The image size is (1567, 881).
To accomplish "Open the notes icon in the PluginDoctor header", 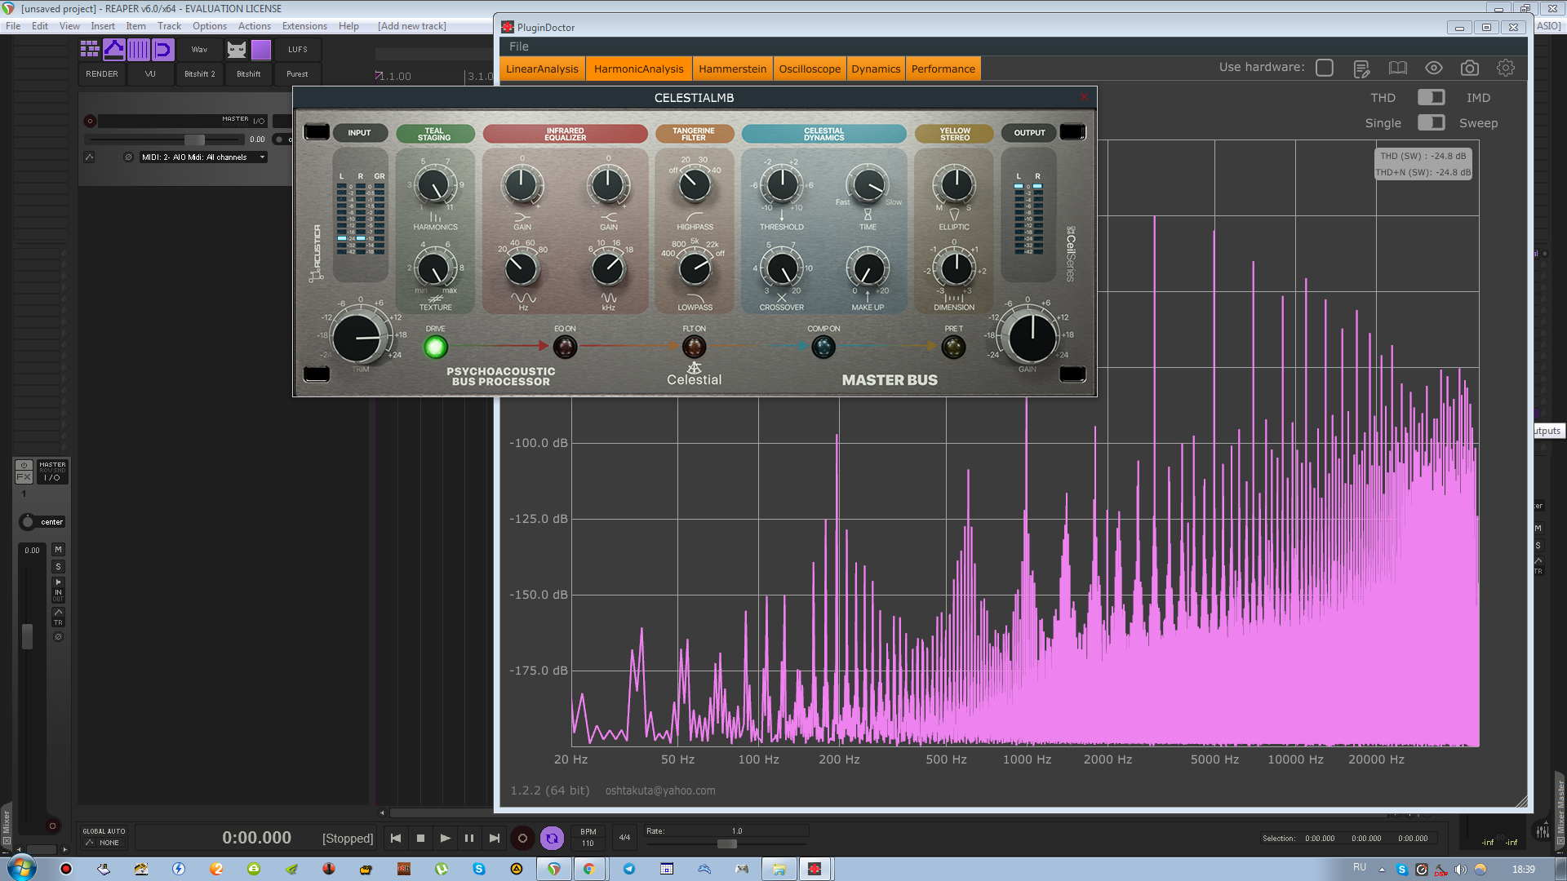I will 1361,69.
